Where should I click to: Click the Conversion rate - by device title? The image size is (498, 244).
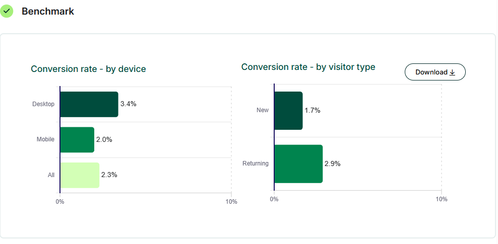[88, 69]
